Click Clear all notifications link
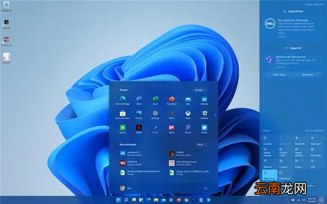This screenshot has width=327, height=204. 314,131
